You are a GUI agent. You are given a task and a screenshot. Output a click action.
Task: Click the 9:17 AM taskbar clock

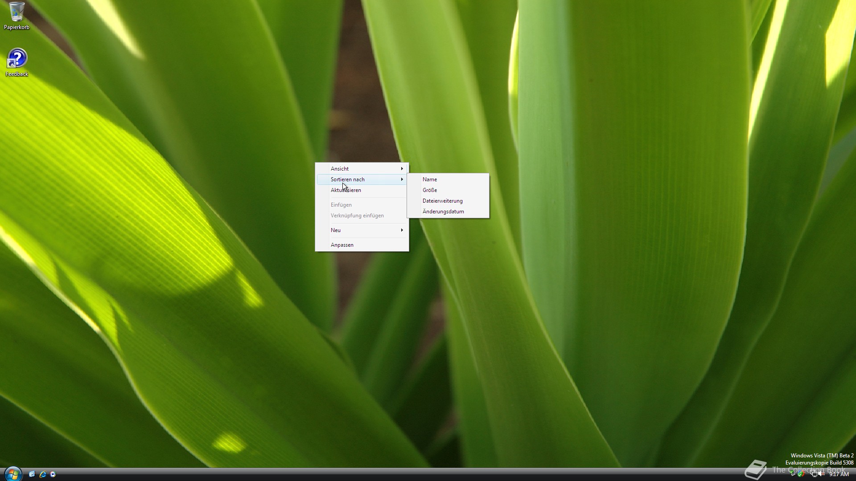(x=839, y=474)
